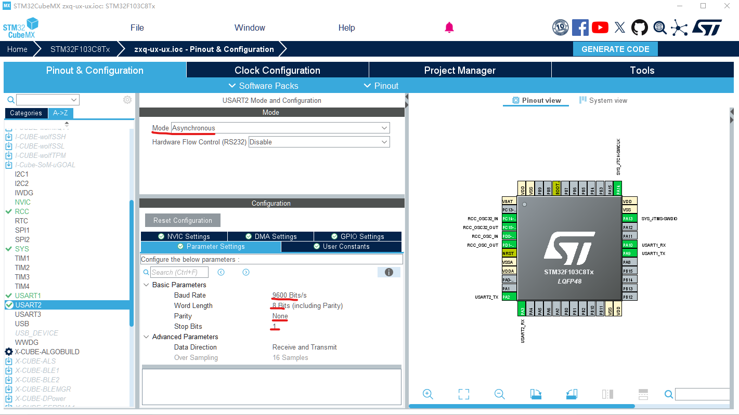Open the ST community network icon
739x415 pixels.
click(679, 28)
